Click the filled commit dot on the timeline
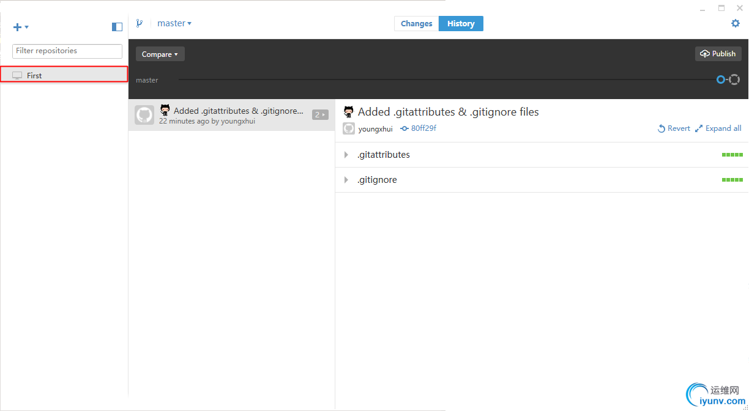Screen dimensions: 749x411 tap(721, 80)
